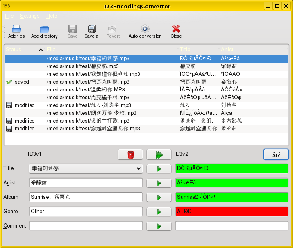This screenshot has width=293, height=248.
Task: Copy Artist to ID3v2 with green arrow
Action: [159, 183]
